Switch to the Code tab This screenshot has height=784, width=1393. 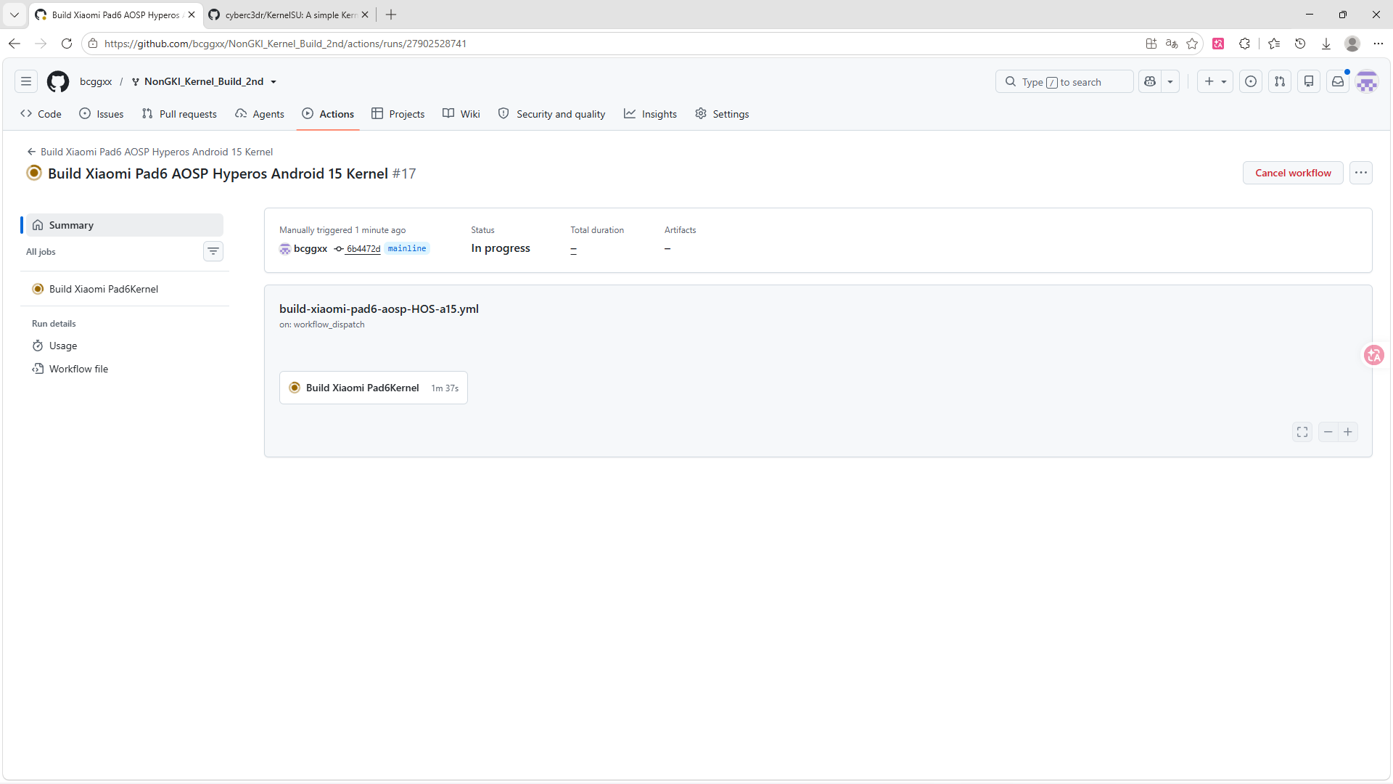point(41,114)
